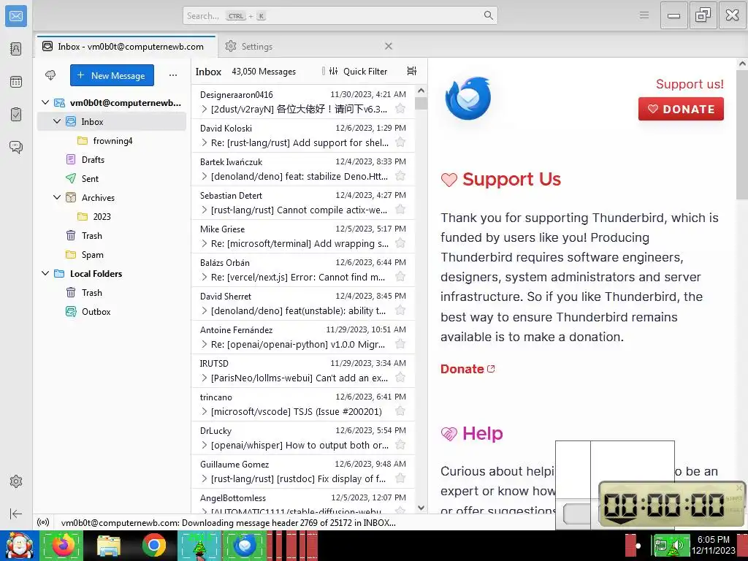
Task: Open Firefox from the taskbar
Action: click(x=62, y=545)
